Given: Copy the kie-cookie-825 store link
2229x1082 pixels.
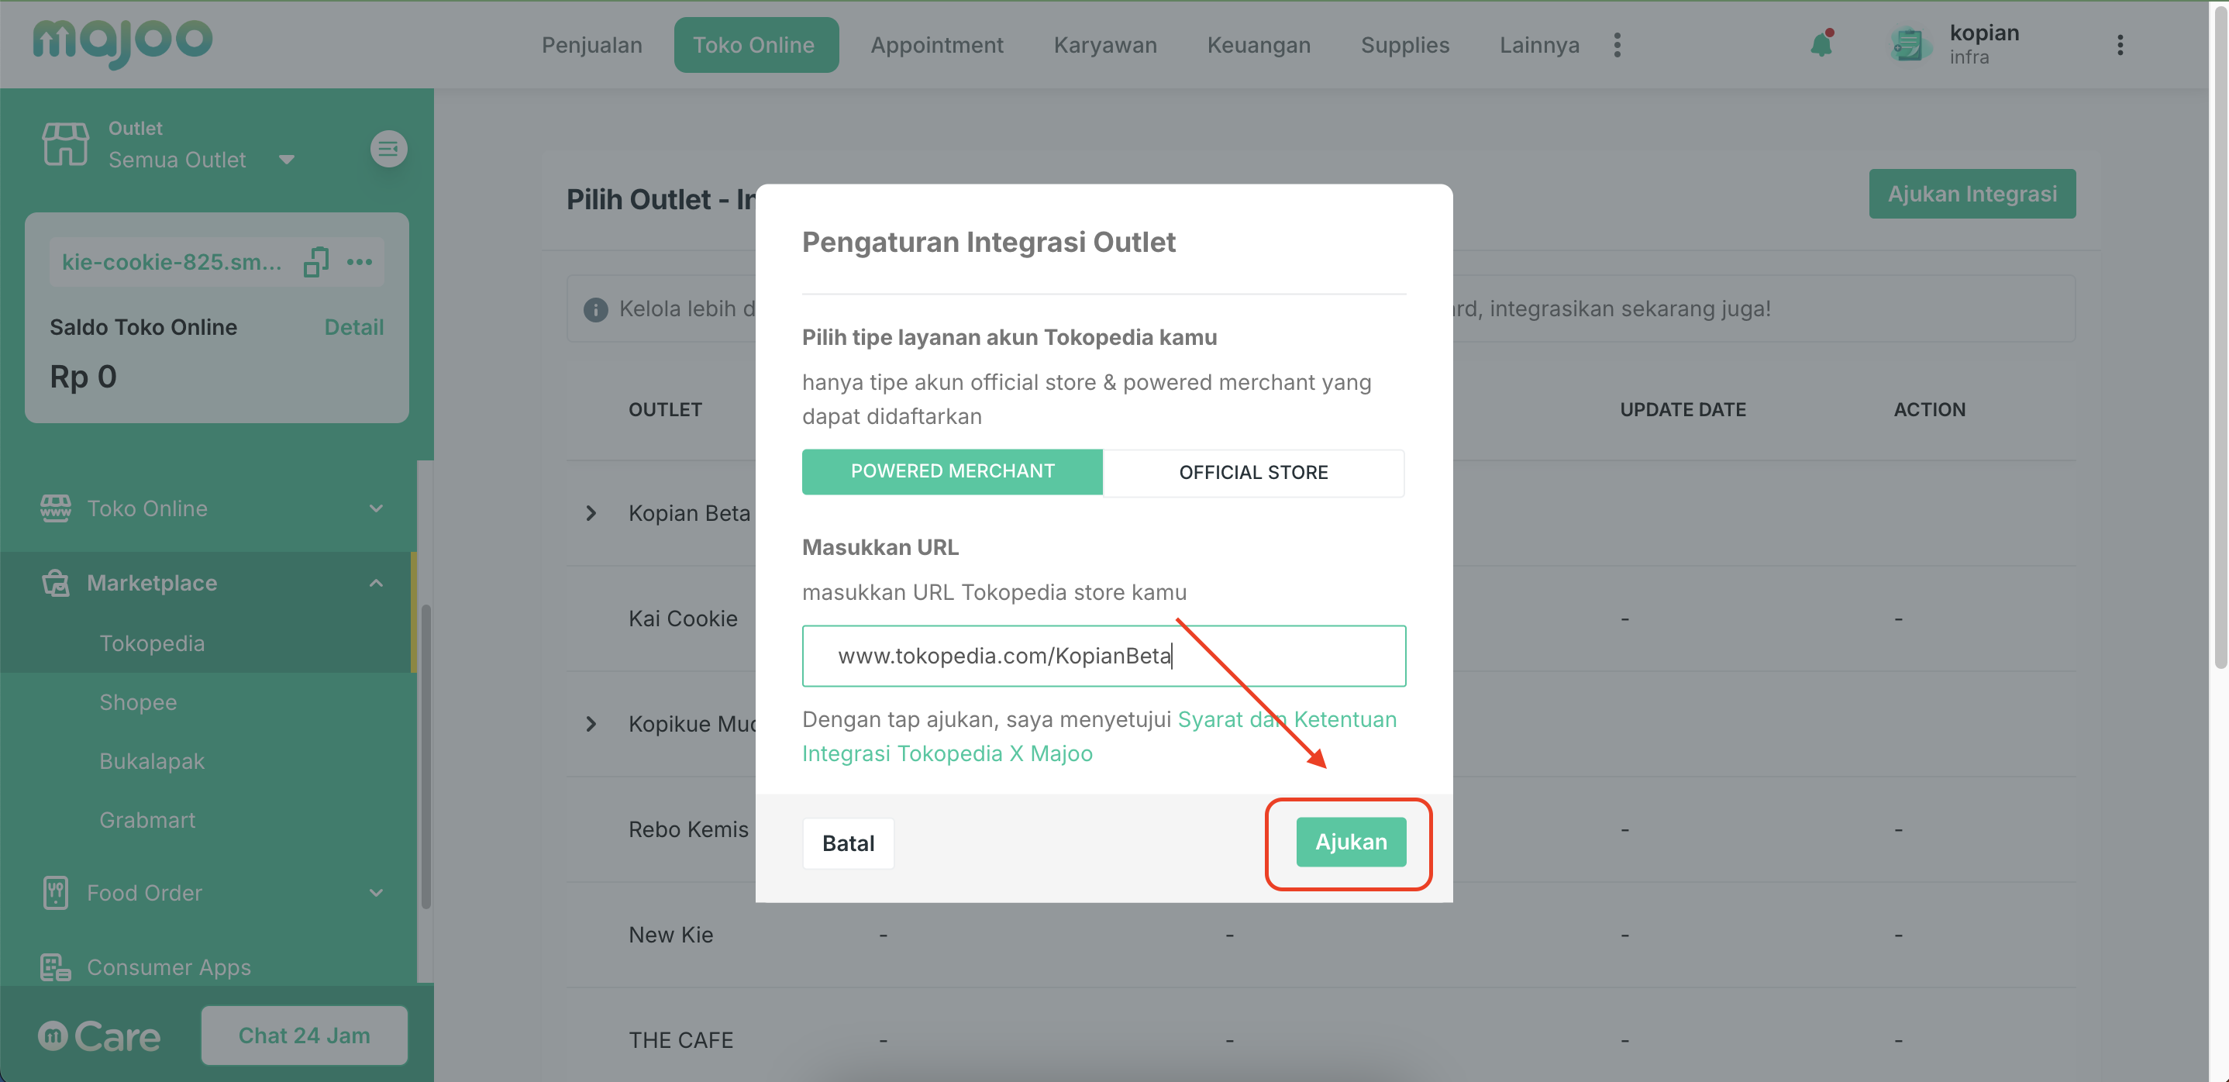Looking at the screenshot, I should point(316,261).
